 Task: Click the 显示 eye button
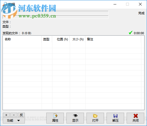(75, 118)
